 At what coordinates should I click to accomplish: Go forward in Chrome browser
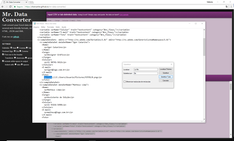click(x=6, y=7)
